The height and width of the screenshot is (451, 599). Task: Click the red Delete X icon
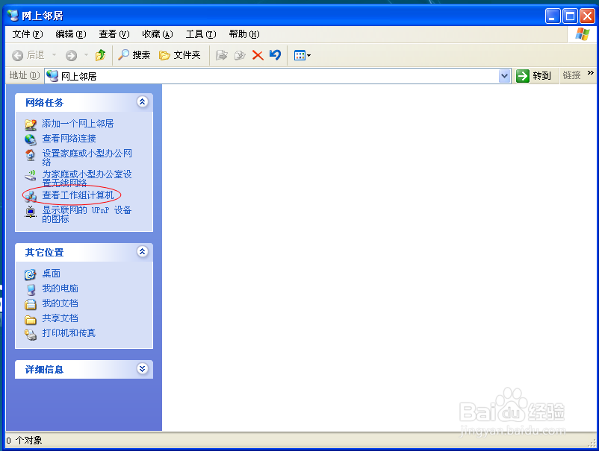point(258,56)
